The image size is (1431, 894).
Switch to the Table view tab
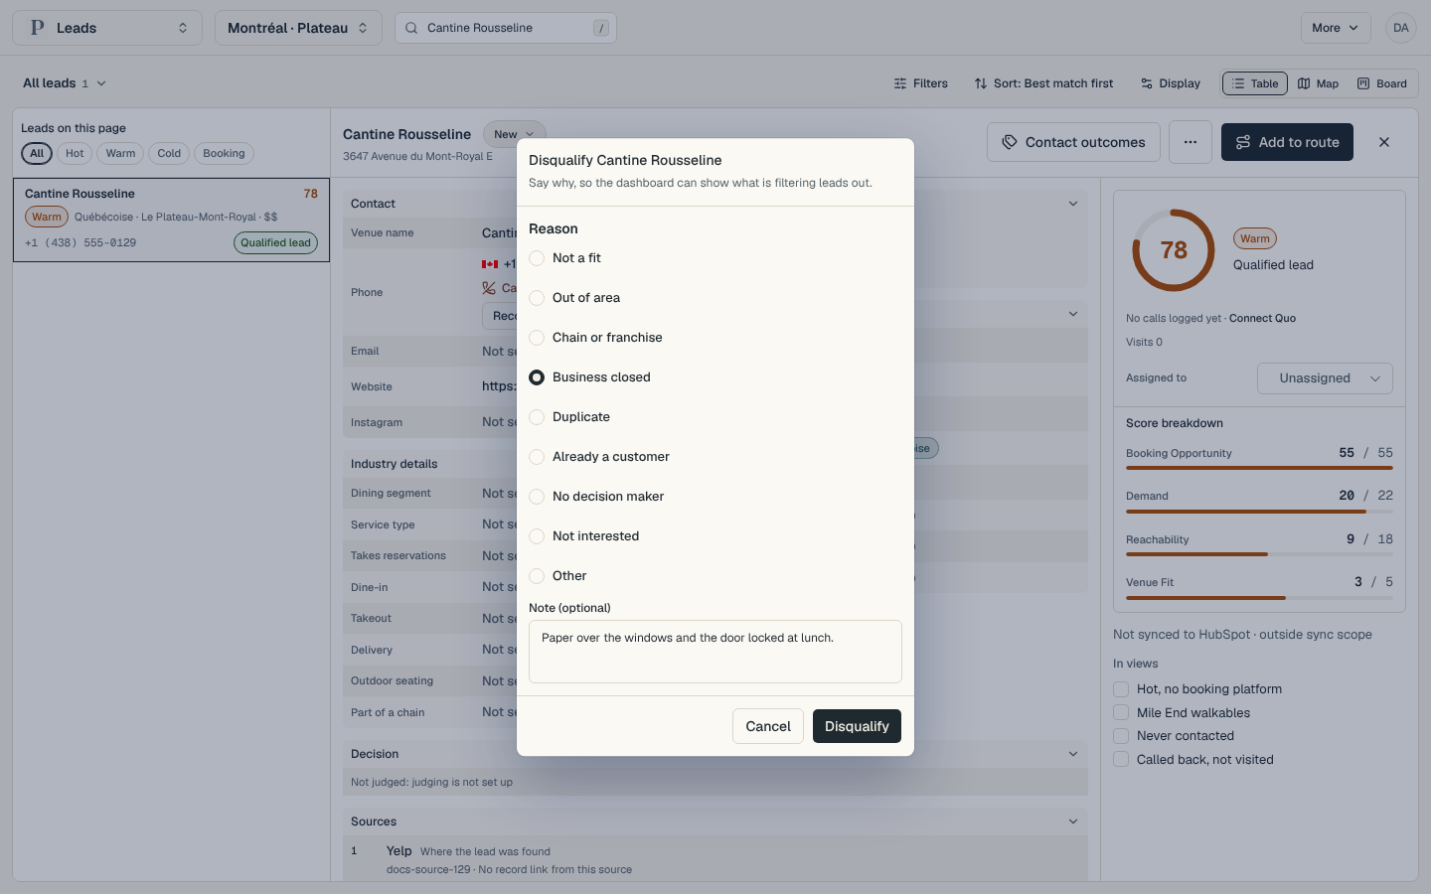(1255, 83)
